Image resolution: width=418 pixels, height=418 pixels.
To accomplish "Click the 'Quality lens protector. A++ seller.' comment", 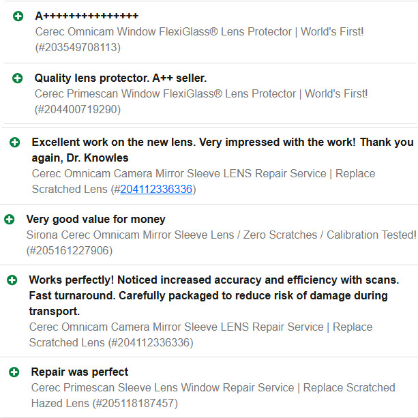I will pyautogui.click(x=121, y=78).
